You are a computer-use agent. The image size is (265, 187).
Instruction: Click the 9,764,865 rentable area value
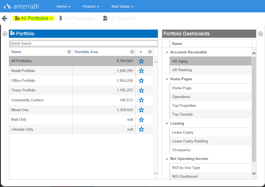click(125, 61)
